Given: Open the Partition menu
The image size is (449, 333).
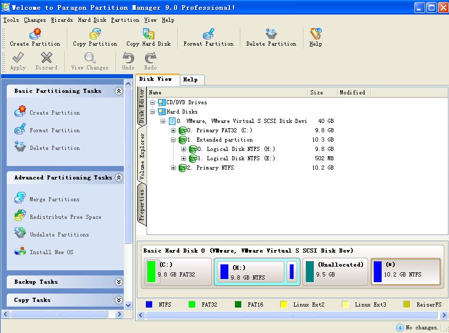Looking at the screenshot, I should 125,20.
